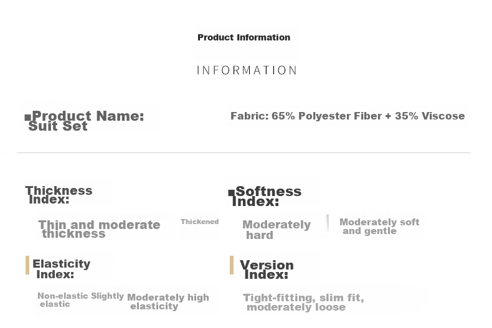Pick the Moderately soft and gentle option
Viewport: 492px width, 328px height.
coord(379,227)
